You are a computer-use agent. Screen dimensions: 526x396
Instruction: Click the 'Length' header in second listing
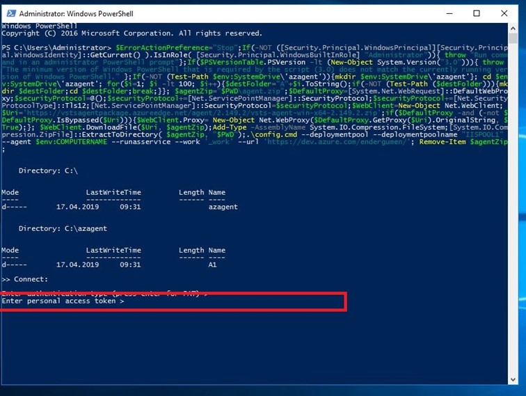pos(191,250)
